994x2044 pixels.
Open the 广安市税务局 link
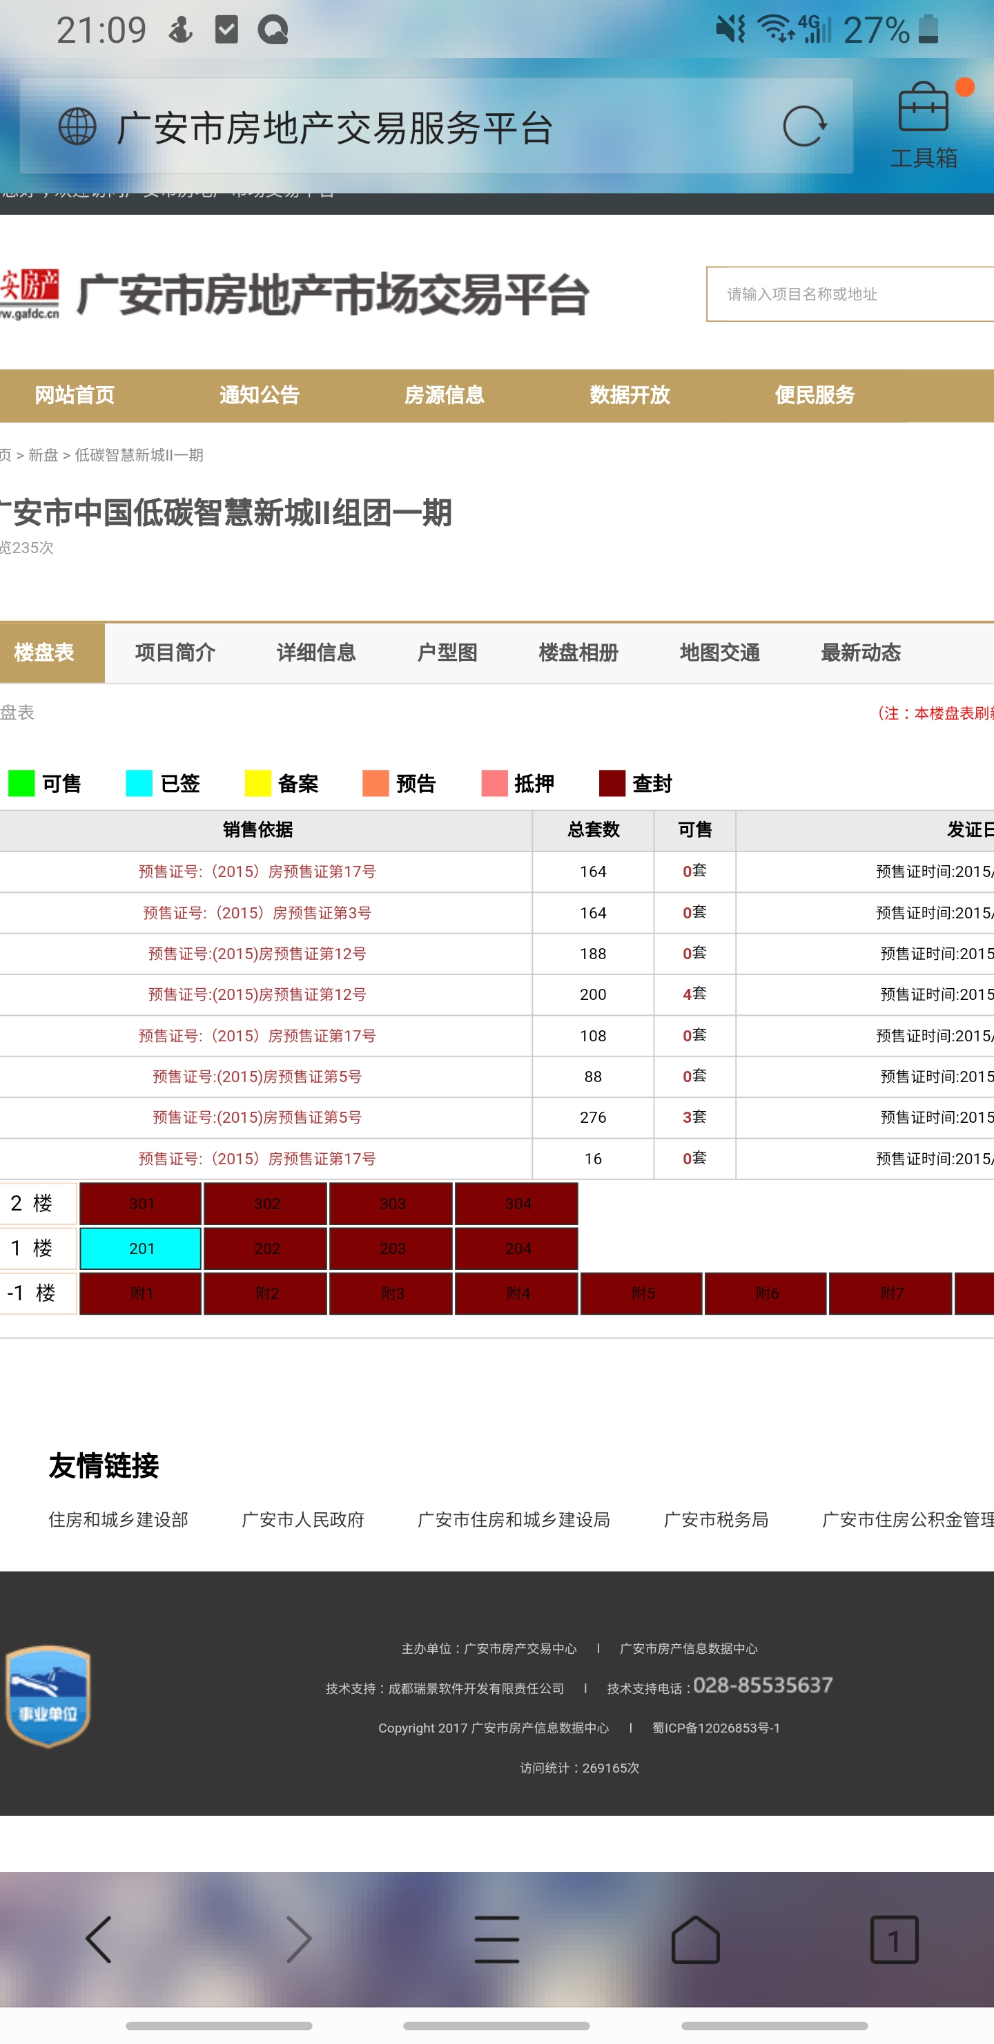pyautogui.click(x=716, y=1519)
